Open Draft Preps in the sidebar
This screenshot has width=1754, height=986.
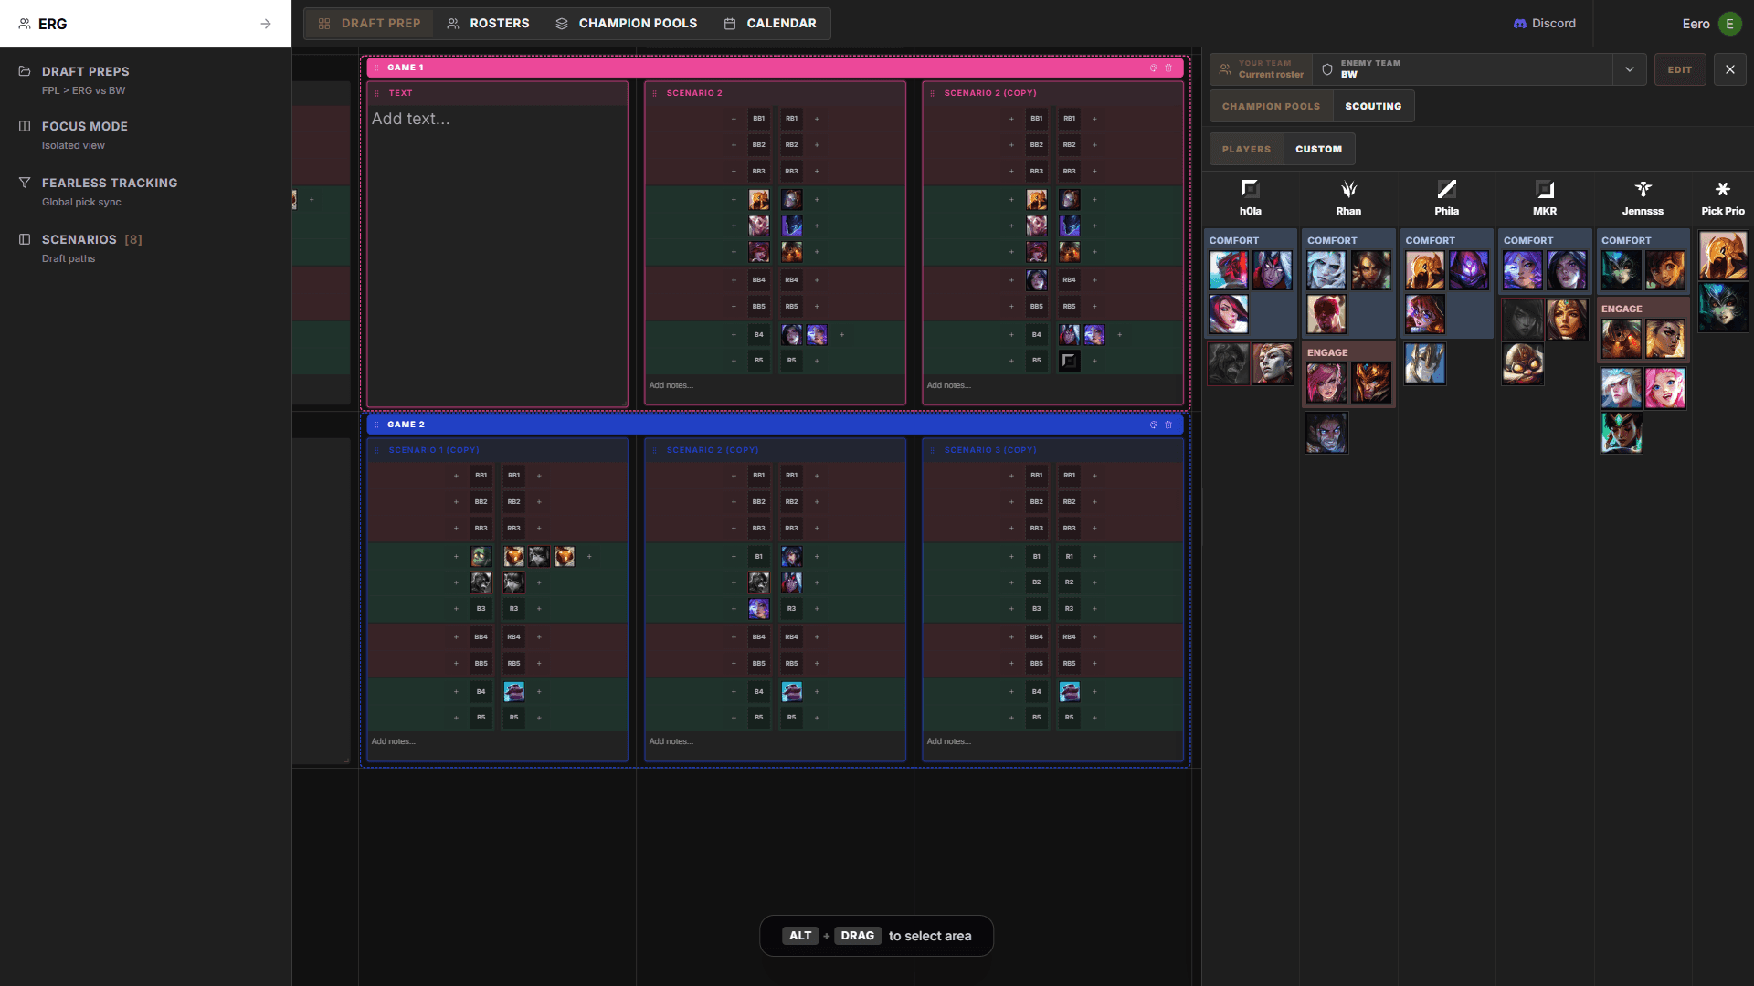point(146,80)
